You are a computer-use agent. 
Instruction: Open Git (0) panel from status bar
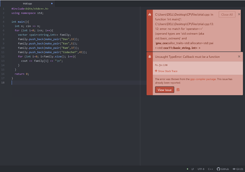(x=238, y=169)
